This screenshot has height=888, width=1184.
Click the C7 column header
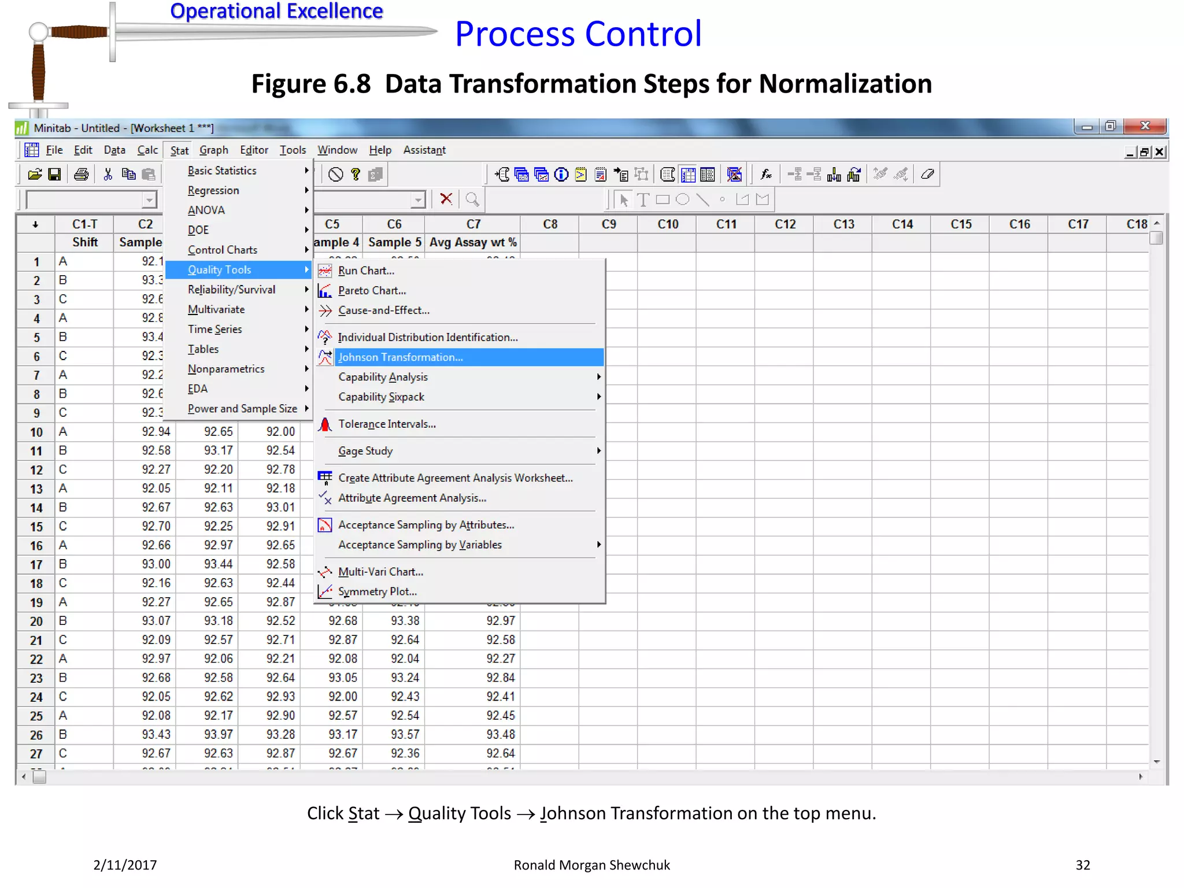coord(473,224)
